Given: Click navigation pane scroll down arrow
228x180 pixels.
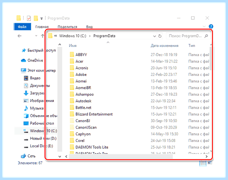Looking at the screenshot, I should point(60,156).
